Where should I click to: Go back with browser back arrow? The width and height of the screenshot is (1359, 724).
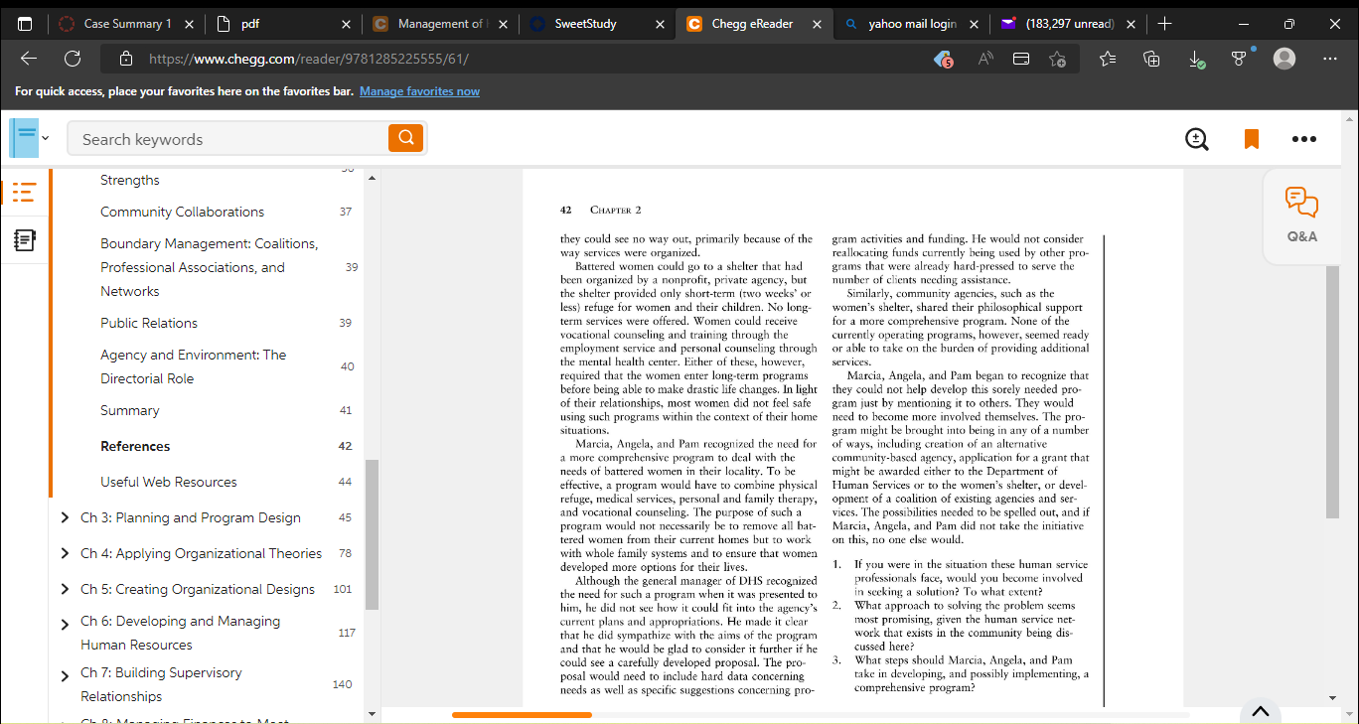[x=29, y=59]
